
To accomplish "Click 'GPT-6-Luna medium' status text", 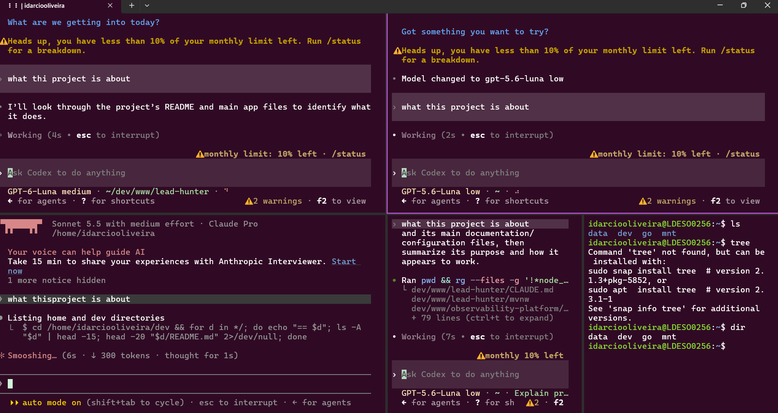I will pyautogui.click(x=49, y=192).
